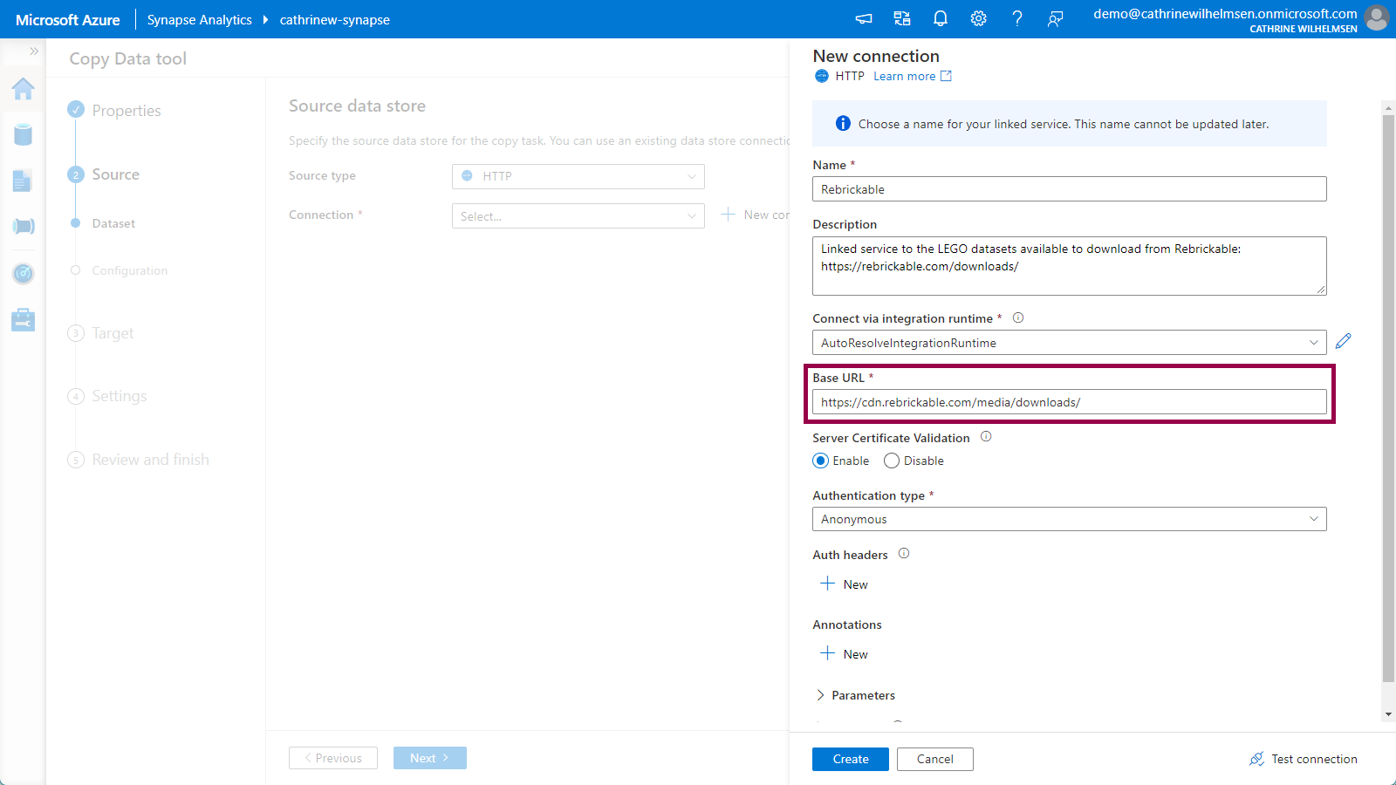Add a New auth header
This screenshot has width=1396, height=785.
pos(845,584)
